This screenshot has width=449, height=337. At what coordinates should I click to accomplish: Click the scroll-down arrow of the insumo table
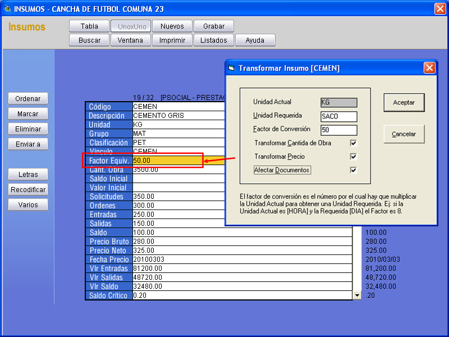357,295
